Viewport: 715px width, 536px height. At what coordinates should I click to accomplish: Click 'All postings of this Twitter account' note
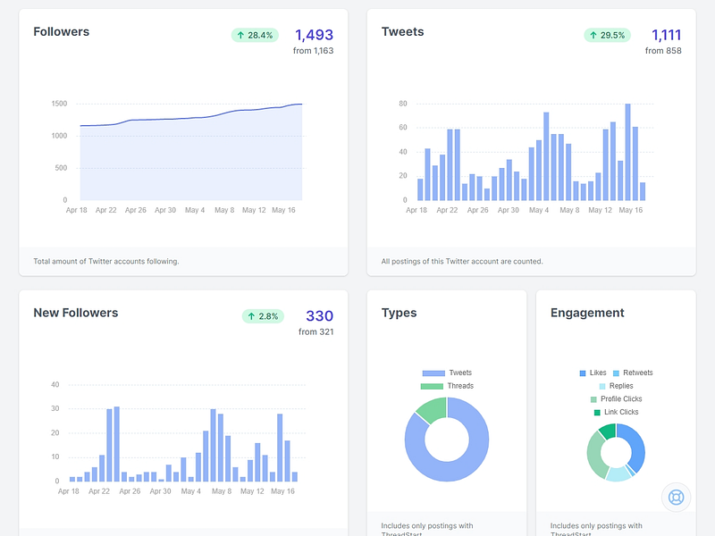coord(462,261)
